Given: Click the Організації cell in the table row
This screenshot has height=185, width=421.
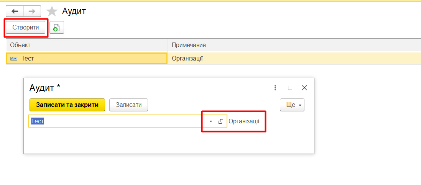Looking at the screenshot, I should tap(187, 59).
